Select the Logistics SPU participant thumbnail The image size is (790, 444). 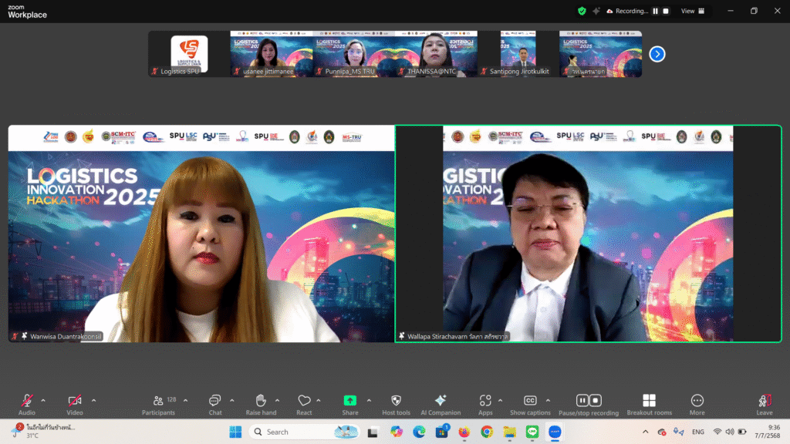coord(189,54)
